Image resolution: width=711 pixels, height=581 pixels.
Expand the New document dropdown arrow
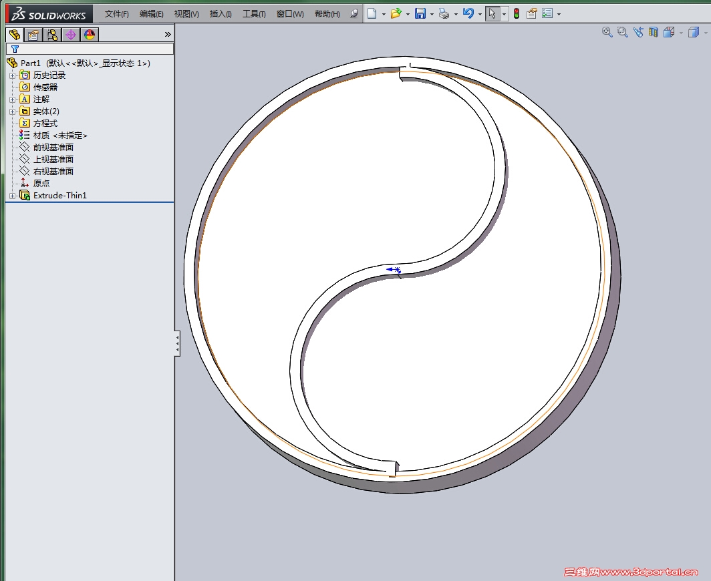[384, 14]
